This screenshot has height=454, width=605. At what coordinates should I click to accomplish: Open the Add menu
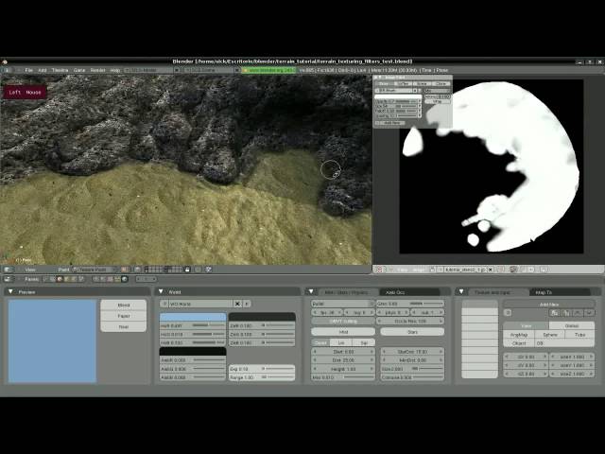[42, 70]
